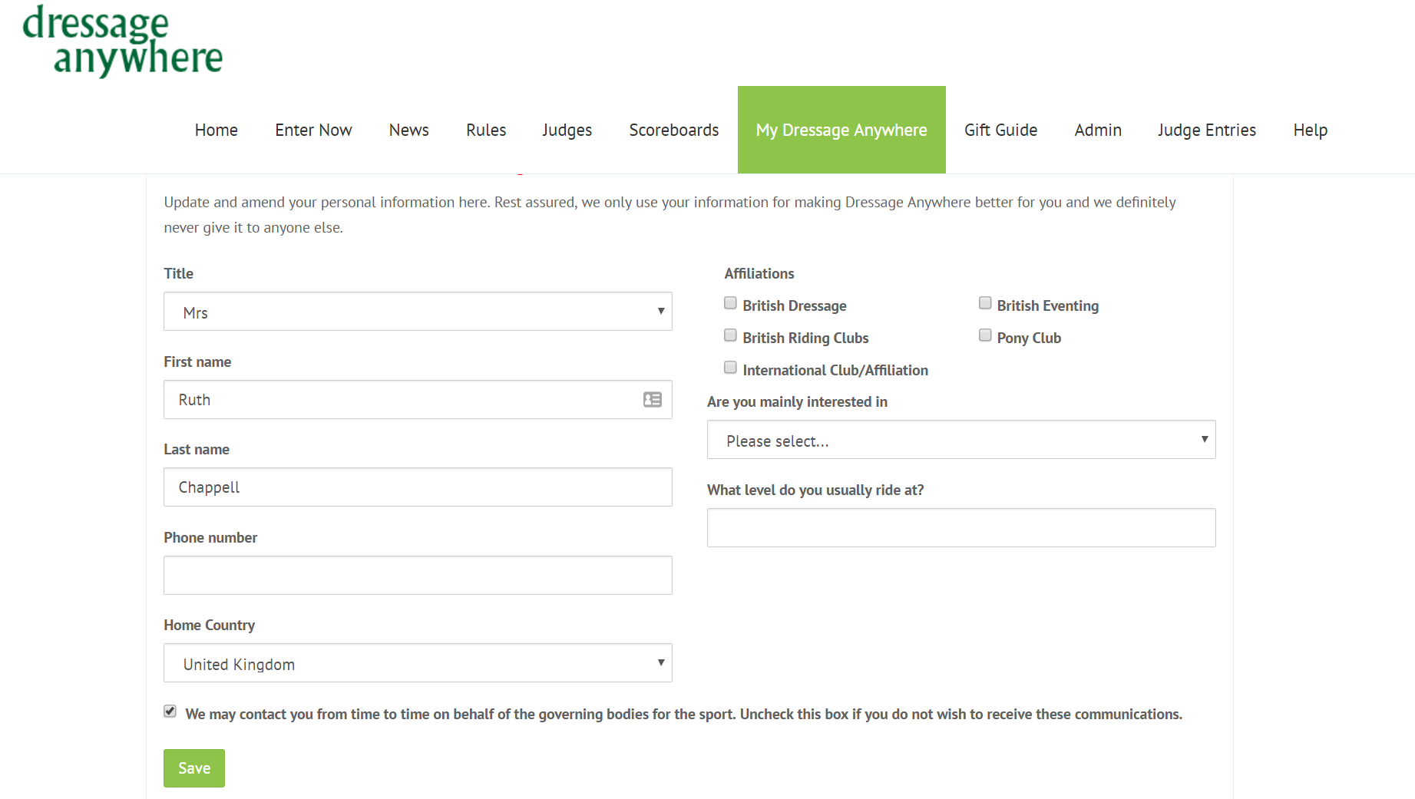This screenshot has width=1415, height=799.
Task: Click the riding level input field
Action: click(x=961, y=527)
